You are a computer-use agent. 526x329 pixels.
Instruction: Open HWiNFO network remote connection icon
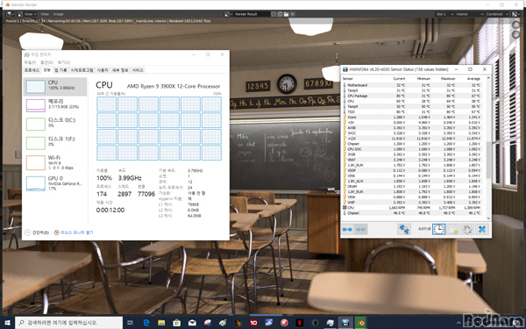[404, 229]
